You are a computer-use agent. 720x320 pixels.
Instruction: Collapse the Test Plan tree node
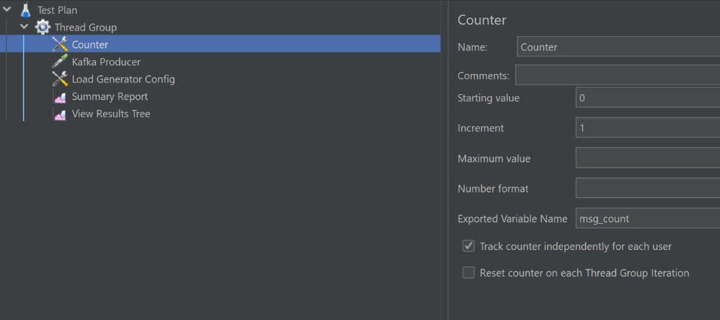pyautogui.click(x=7, y=10)
